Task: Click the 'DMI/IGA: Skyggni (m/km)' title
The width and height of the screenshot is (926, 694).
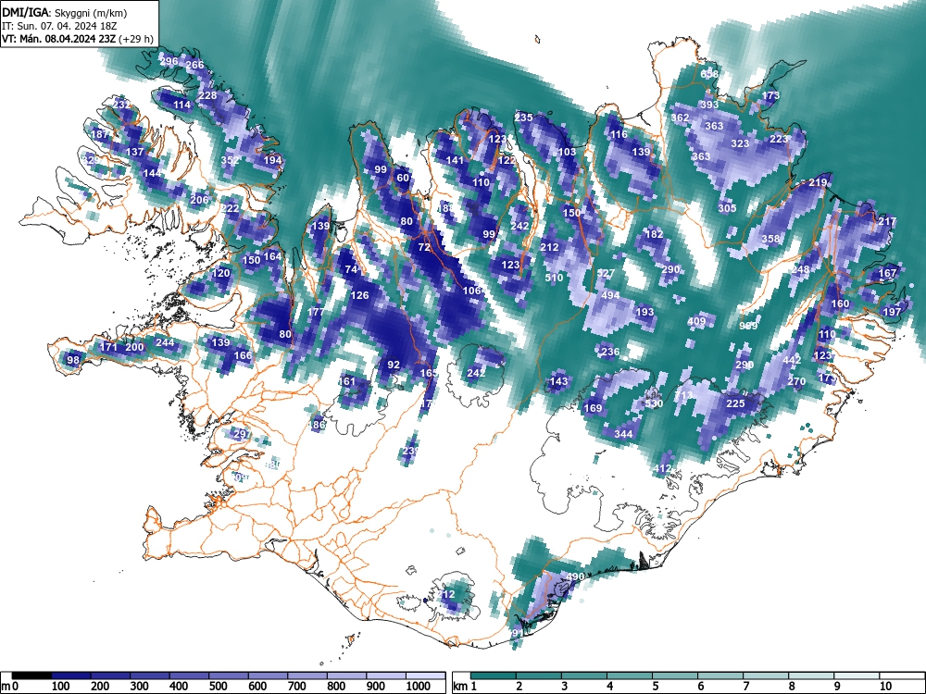Action: click(x=65, y=12)
